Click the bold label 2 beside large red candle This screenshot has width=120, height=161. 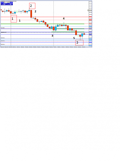pyautogui.click(x=35, y=11)
